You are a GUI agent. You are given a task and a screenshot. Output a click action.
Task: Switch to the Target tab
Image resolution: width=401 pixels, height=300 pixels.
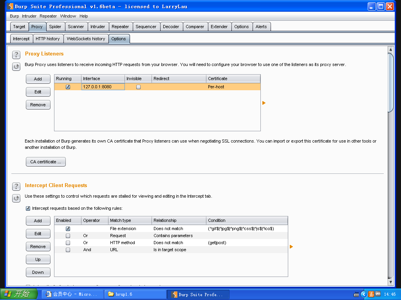[x=19, y=27]
